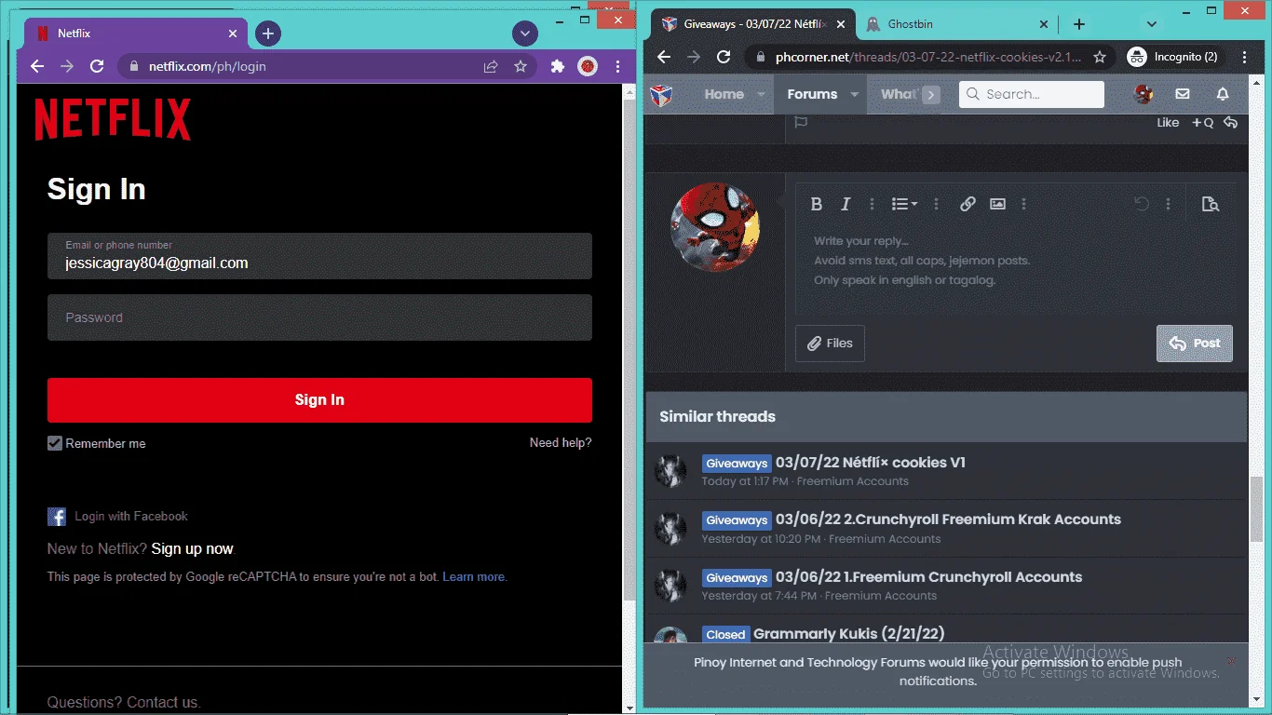Open the Sign up now link
The width and height of the screenshot is (1272, 715).
(193, 548)
